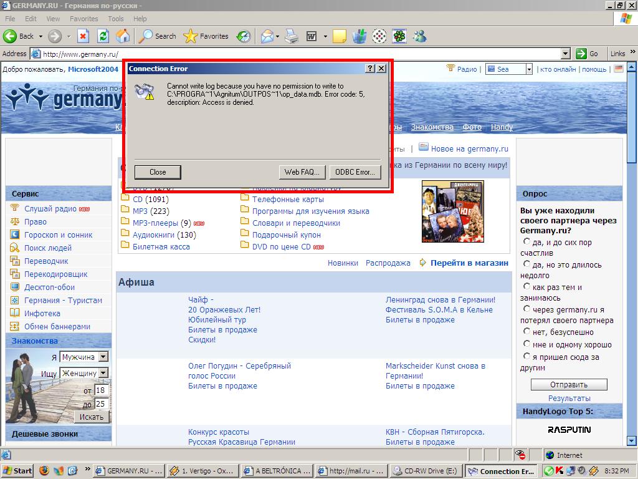Click the Искать search button
Image resolution: width=638 pixels, height=479 pixels.
tap(92, 417)
